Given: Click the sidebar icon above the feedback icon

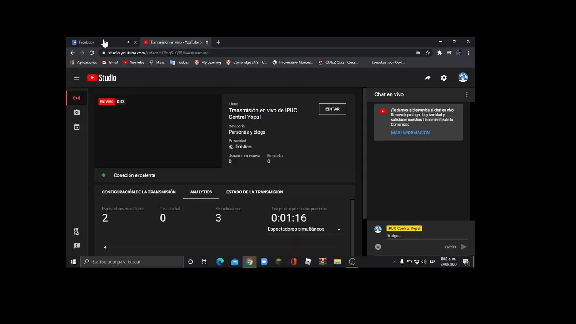Looking at the screenshot, I should (76, 232).
